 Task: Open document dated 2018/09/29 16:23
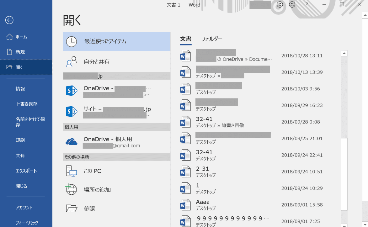click(x=259, y=106)
